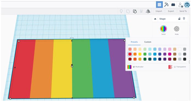Screen dimensions: 191x104
Task: Click the Mirror tool icon
Action: click(148, 11)
